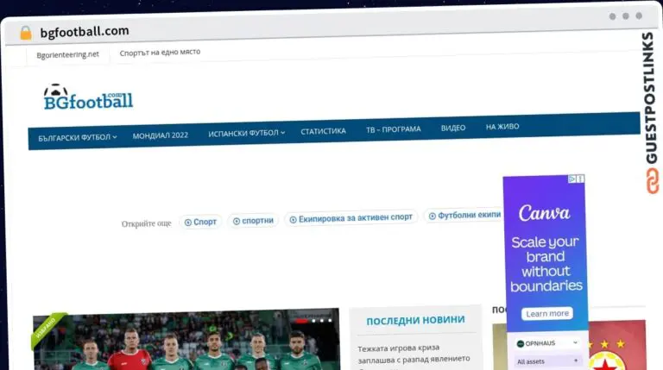Expand the Български футбол dropdown menu
Viewport: 663px width, 370px height.
pos(78,138)
